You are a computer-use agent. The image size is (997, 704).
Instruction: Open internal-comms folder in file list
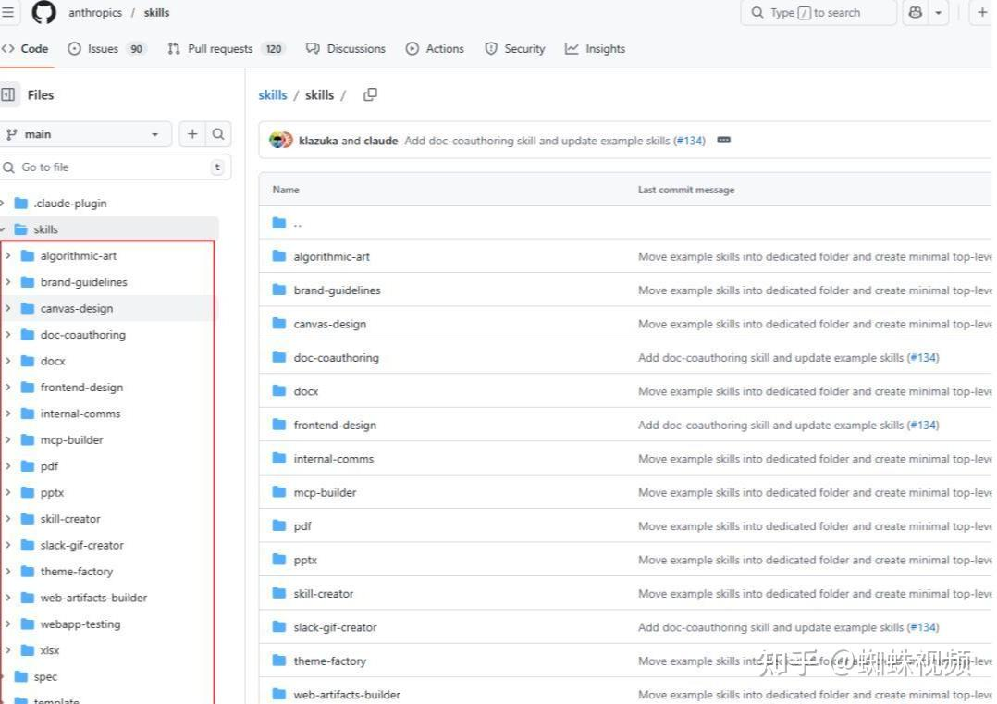(x=334, y=459)
